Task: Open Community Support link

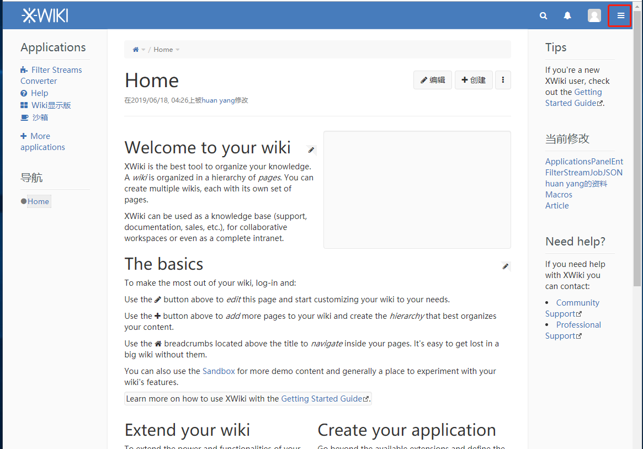Action: point(572,308)
